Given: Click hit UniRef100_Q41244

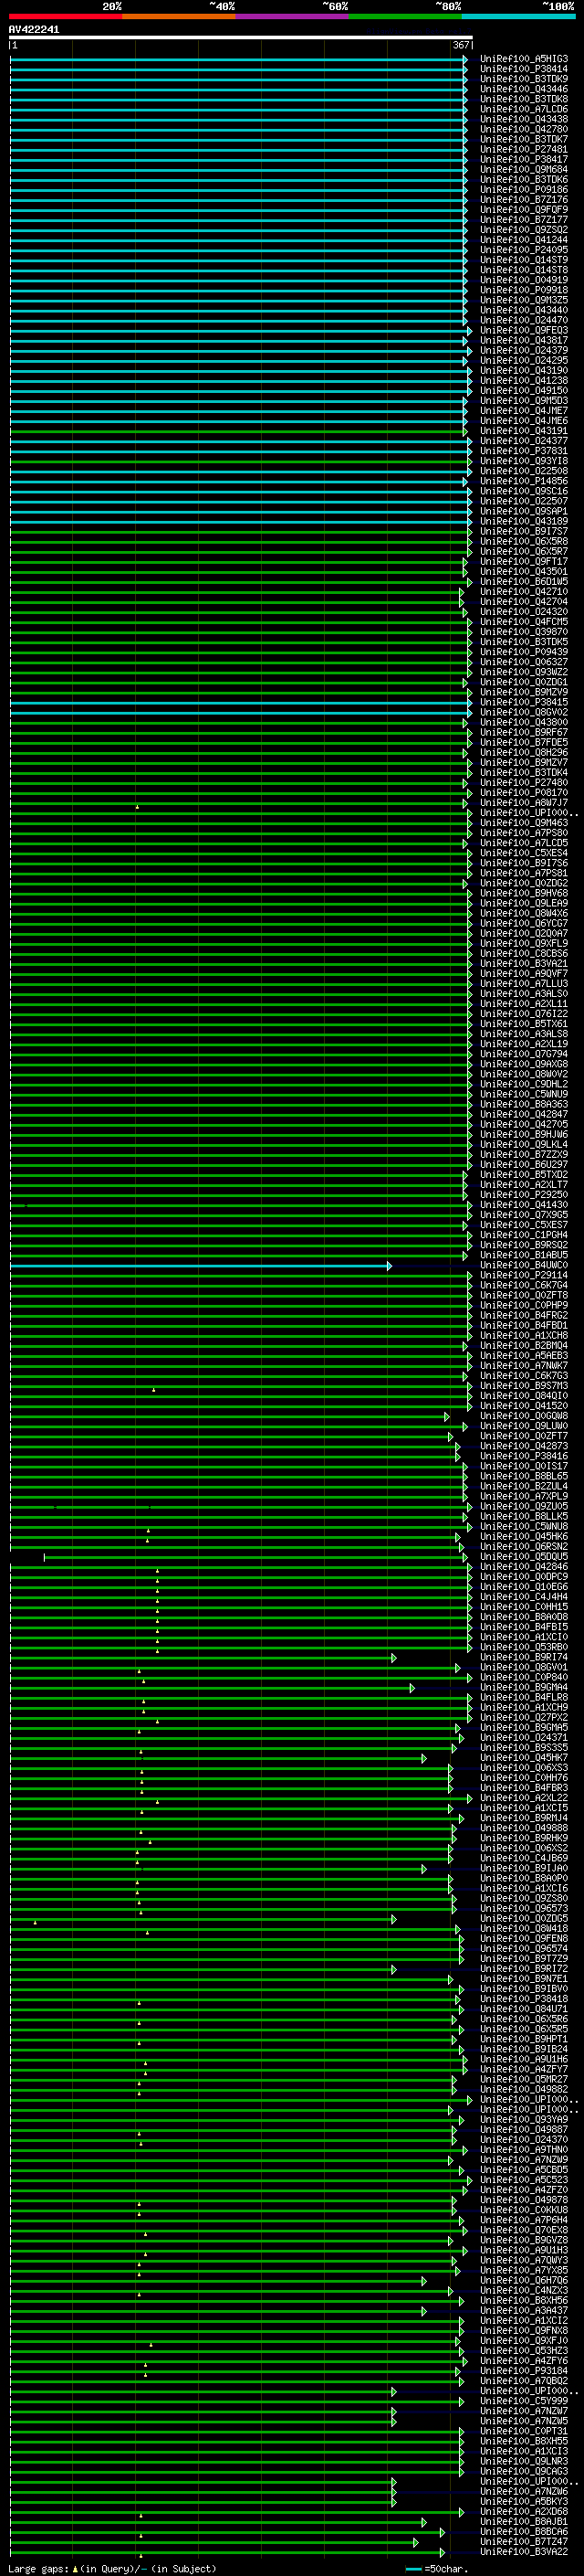Looking at the screenshot, I should pyautogui.click(x=524, y=240).
